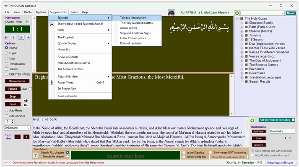This screenshot has height=167, width=299.
Task: Open the Help menu
Action: (x=85, y=12)
